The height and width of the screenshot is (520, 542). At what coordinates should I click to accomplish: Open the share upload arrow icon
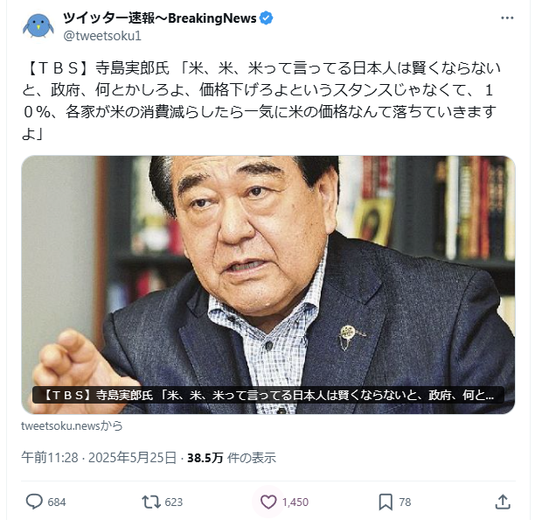[503, 502]
